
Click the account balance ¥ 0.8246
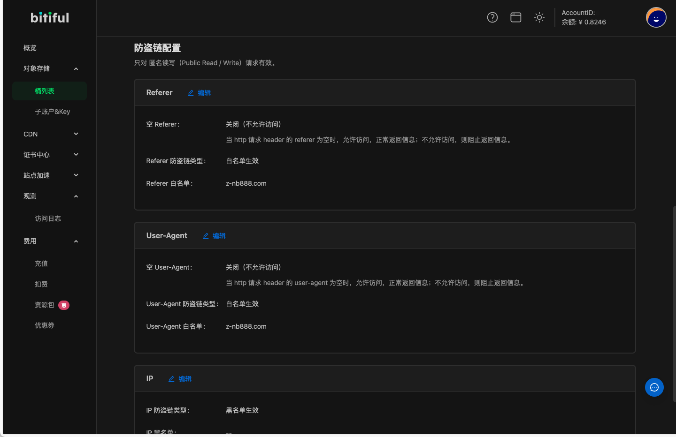[x=584, y=22]
